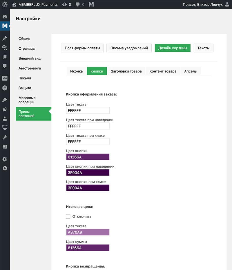232x270 pixels.
Task: Open the Заголовки товара tab
Action: [126, 71]
